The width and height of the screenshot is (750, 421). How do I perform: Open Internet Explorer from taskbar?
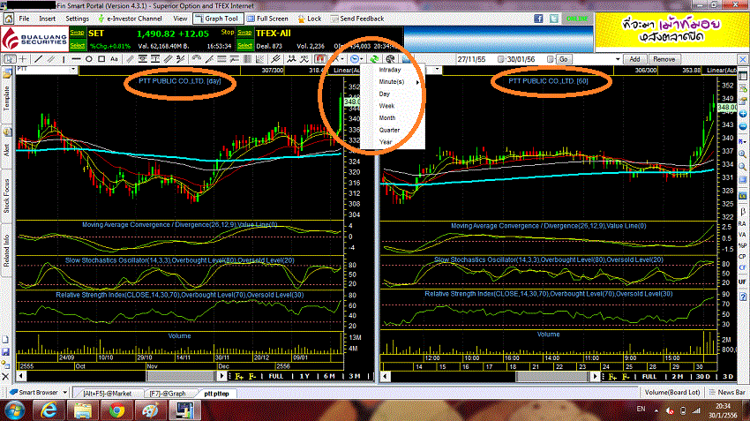click(49, 410)
